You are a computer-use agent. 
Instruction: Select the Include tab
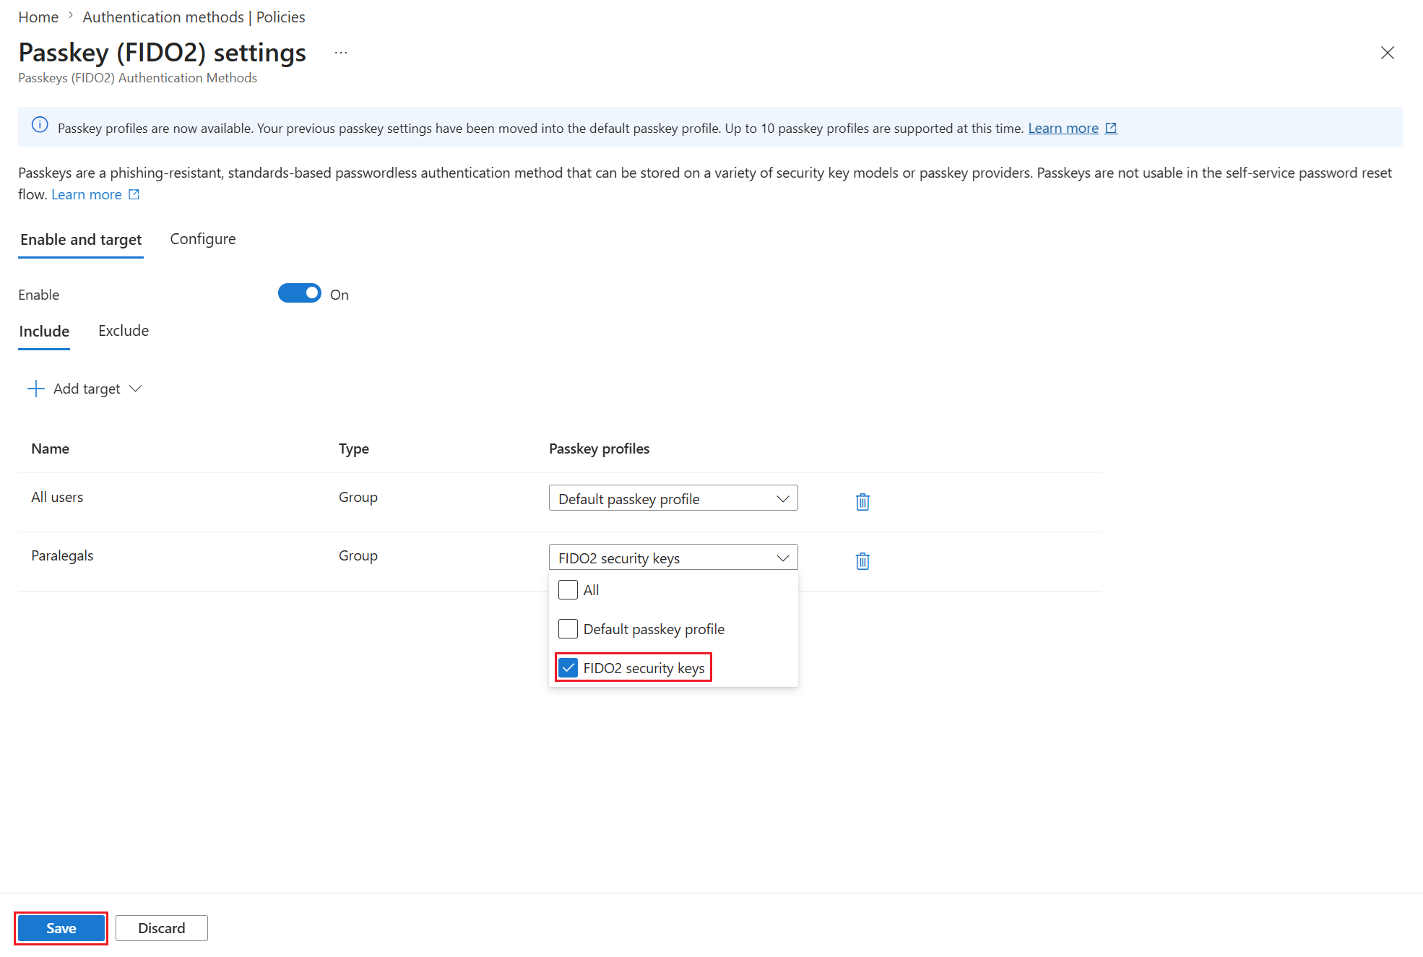44,332
